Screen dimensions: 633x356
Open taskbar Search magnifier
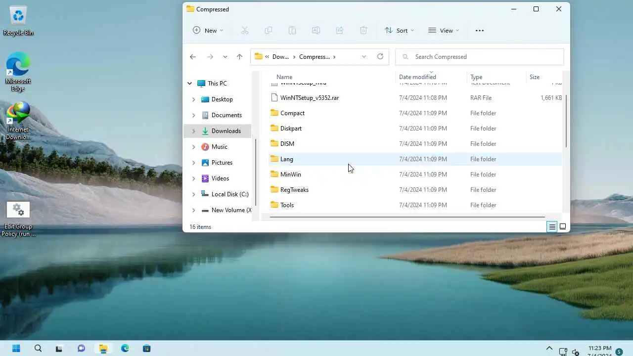[x=38, y=348]
